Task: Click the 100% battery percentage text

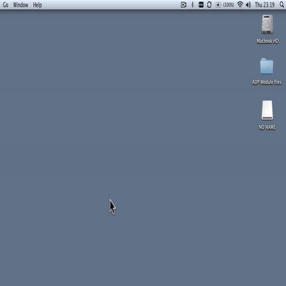Action: [x=228, y=5]
